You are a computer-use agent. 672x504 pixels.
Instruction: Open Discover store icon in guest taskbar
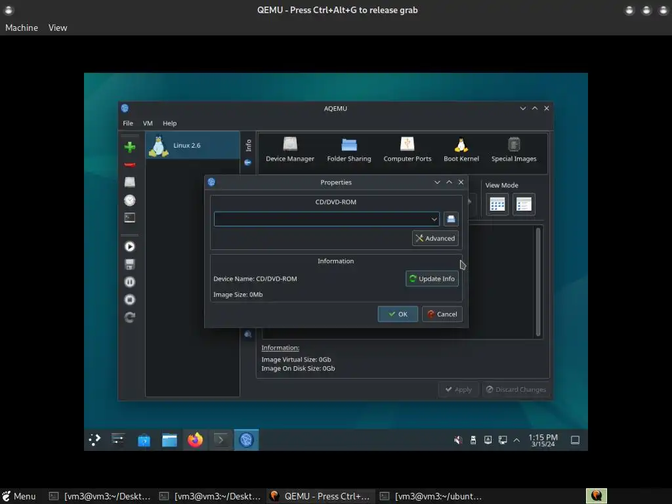(x=144, y=440)
